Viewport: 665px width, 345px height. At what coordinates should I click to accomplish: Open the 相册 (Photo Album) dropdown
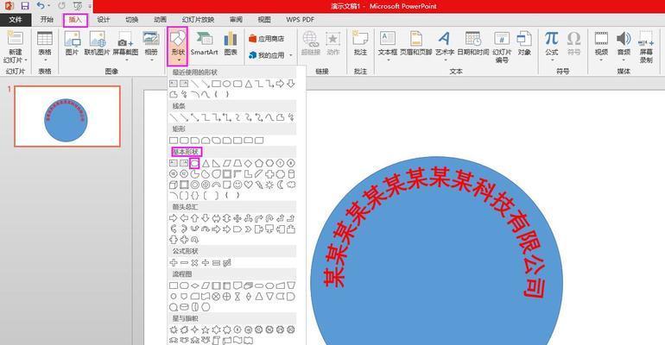pyautogui.click(x=151, y=46)
